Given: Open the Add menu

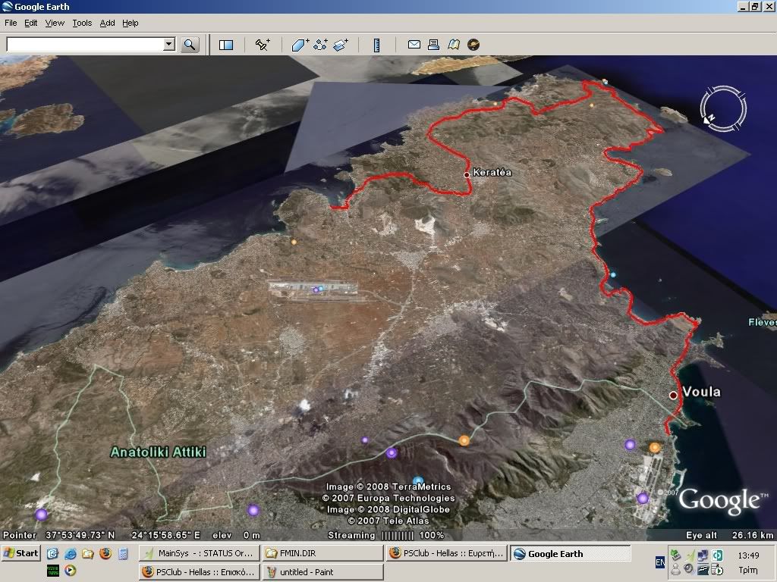Looking at the screenshot, I should coord(107,23).
